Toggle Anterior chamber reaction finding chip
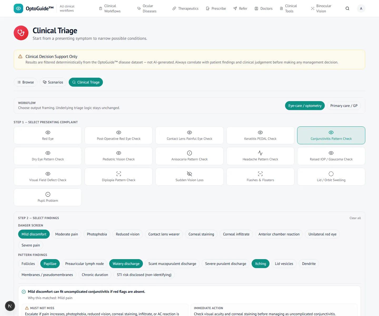This screenshot has height=316, width=379. [279, 234]
